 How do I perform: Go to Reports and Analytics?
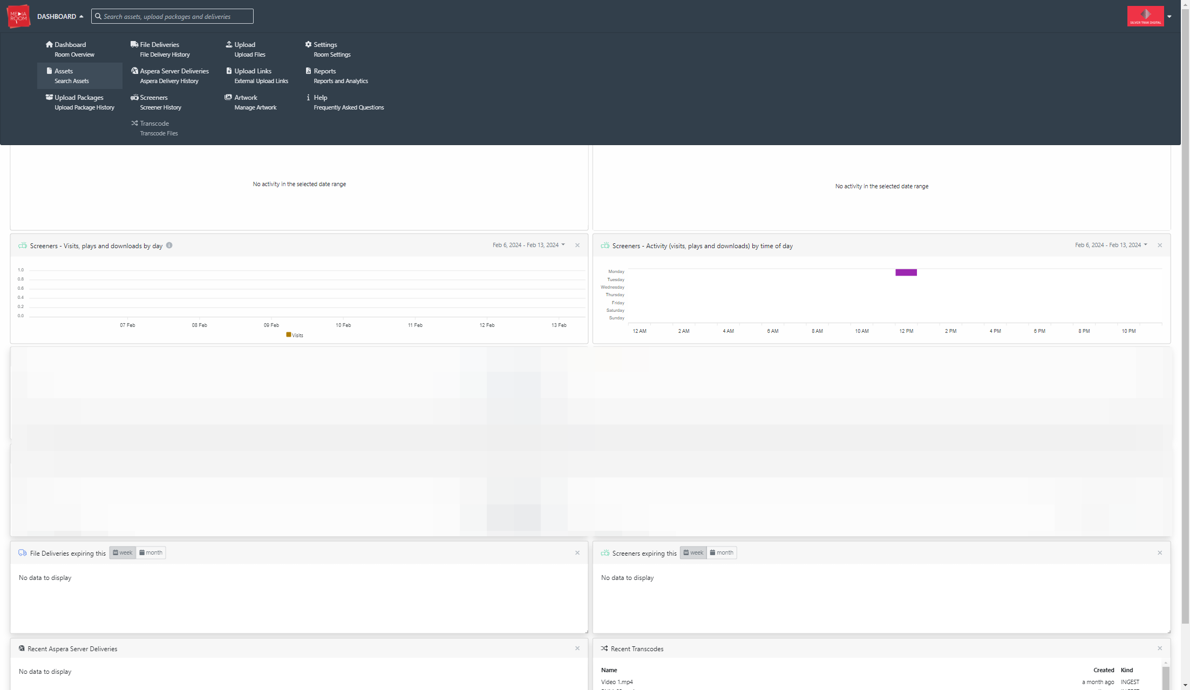[x=336, y=76]
